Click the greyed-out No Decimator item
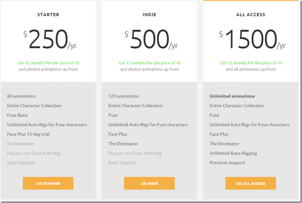This screenshot has width=302, height=203. 21,143
